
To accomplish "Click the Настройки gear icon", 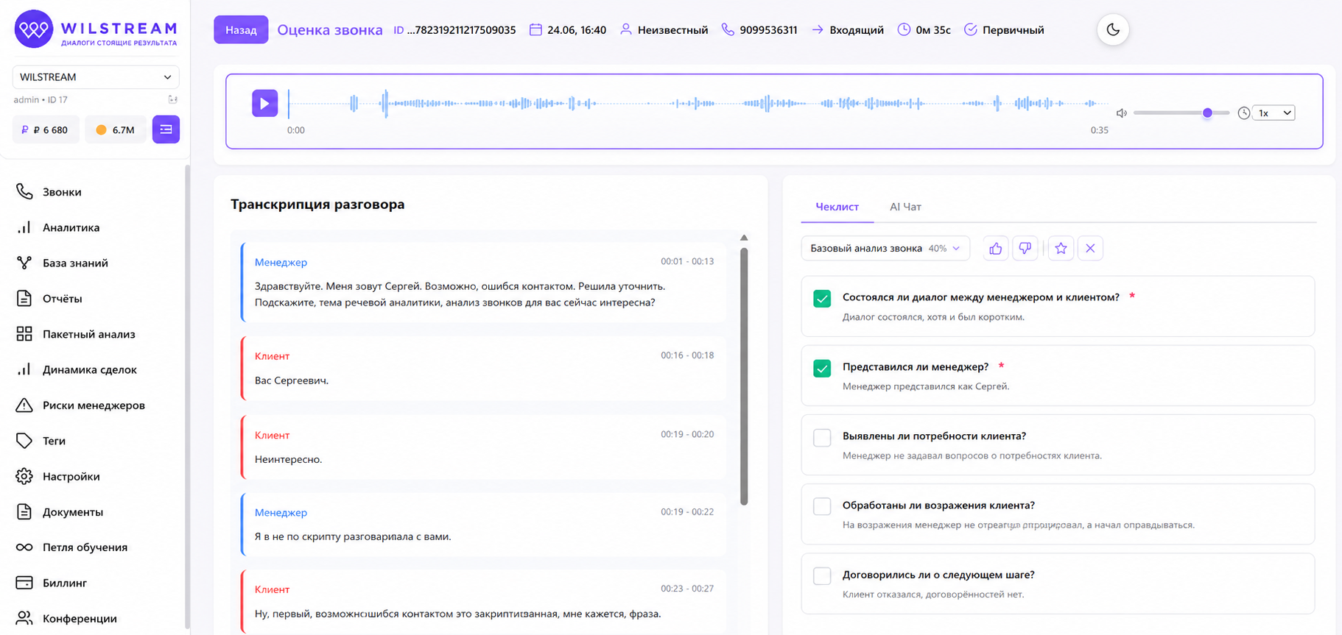I will pos(24,476).
